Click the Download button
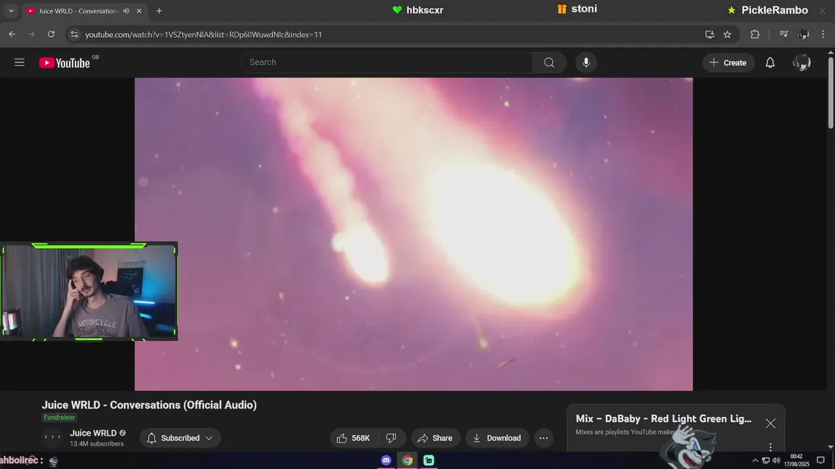Image resolution: width=835 pixels, height=469 pixels. coord(496,438)
